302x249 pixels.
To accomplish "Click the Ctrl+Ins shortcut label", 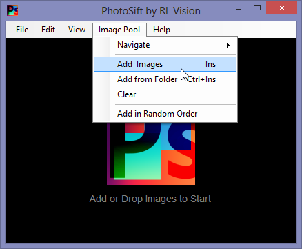I will click(x=201, y=79).
